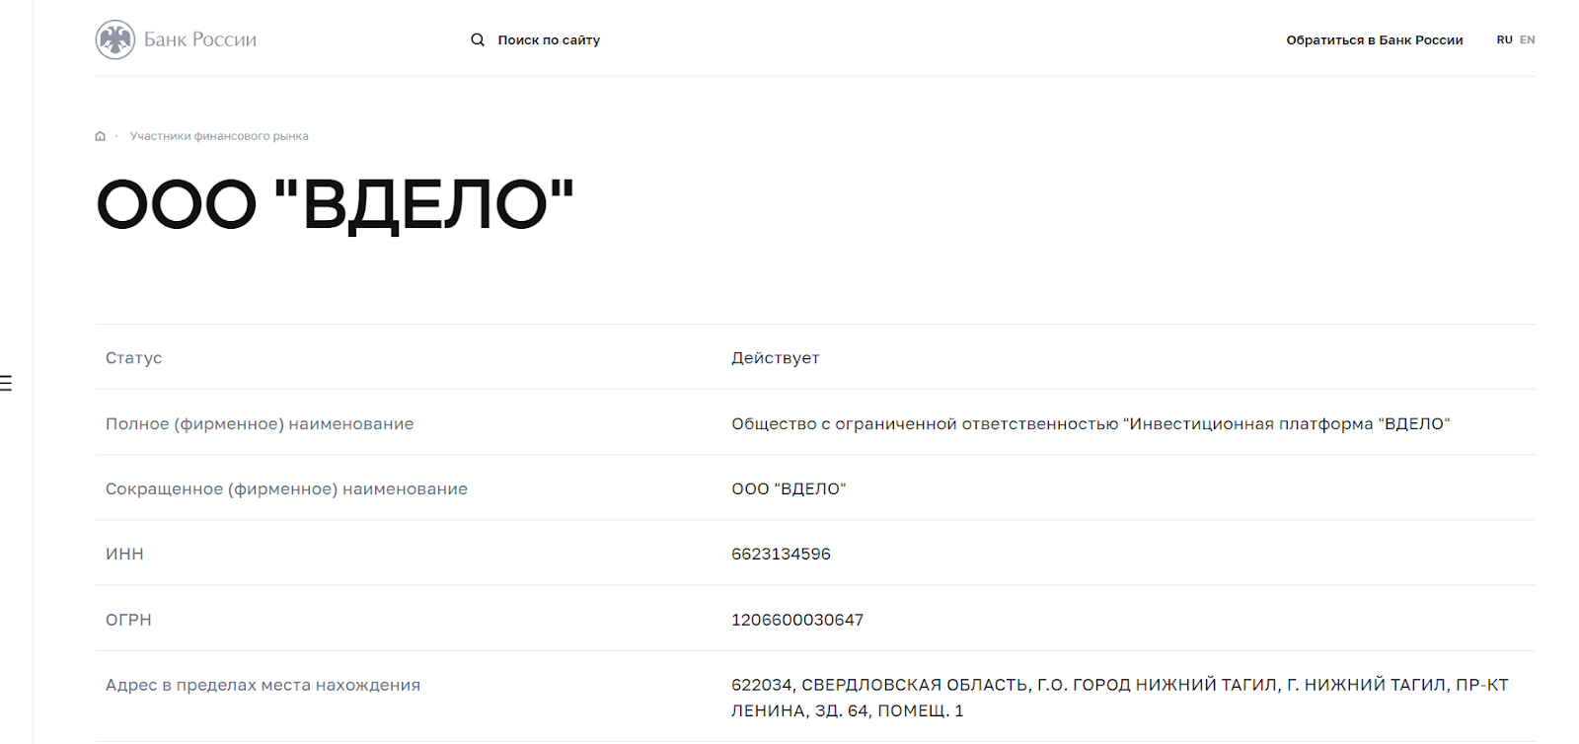Open 'Участники финансового рынка' breadcrumb
This screenshot has width=1579, height=744.
(x=219, y=136)
